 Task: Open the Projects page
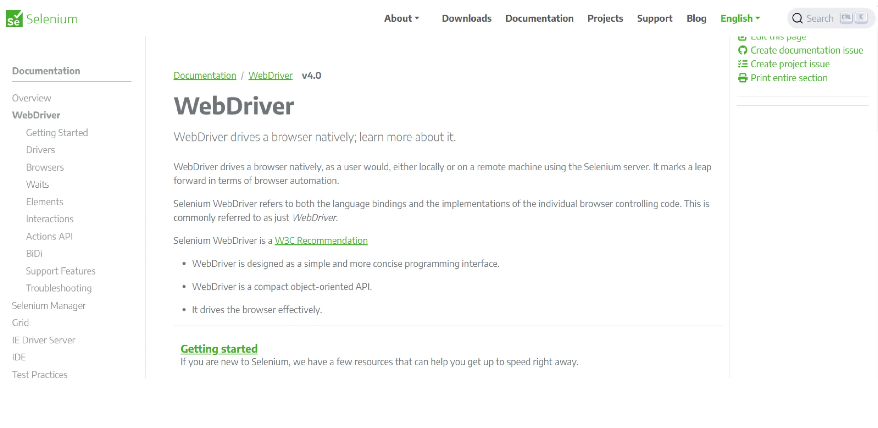[x=605, y=18]
